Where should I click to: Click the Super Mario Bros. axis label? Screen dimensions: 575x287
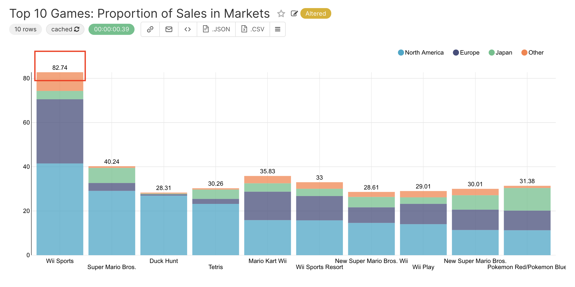click(x=112, y=267)
